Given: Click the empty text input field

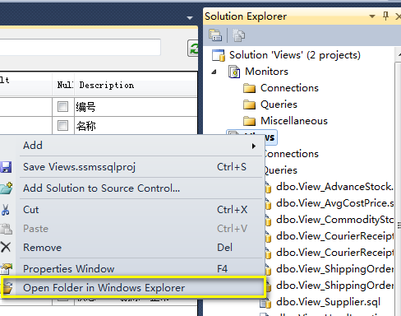Looking at the screenshot, I should [81, 47].
